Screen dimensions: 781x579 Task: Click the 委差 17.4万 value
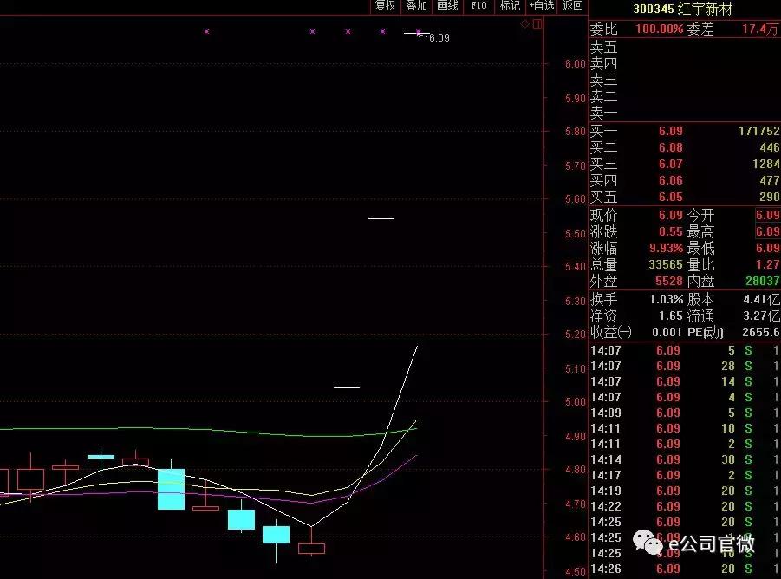click(x=760, y=29)
